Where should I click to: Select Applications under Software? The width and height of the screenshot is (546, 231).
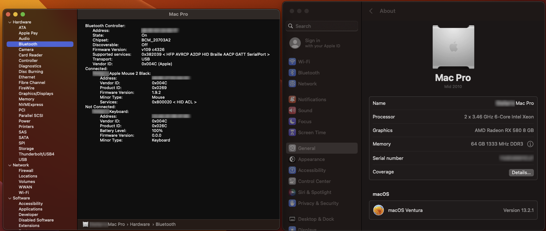click(30, 209)
